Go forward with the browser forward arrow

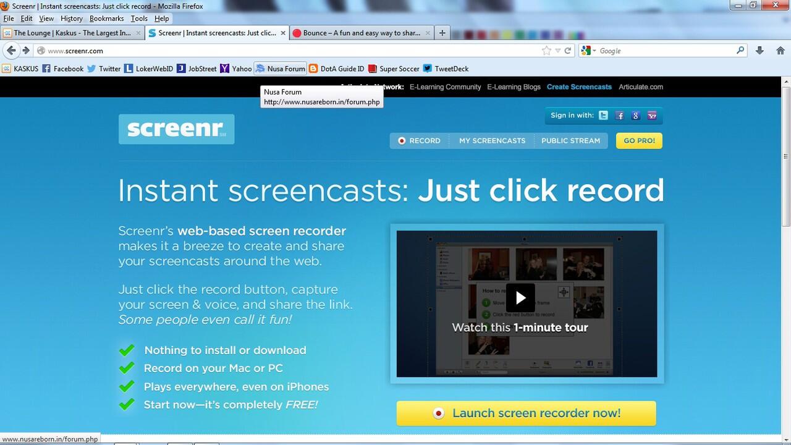coord(26,51)
